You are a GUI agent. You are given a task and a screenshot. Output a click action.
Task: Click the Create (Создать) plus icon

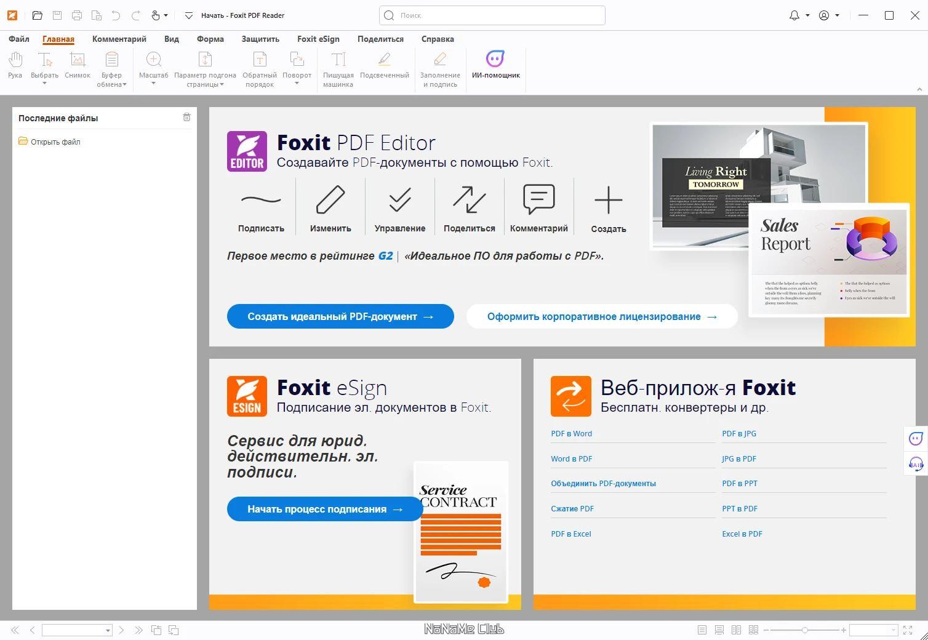pyautogui.click(x=609, y=200)
